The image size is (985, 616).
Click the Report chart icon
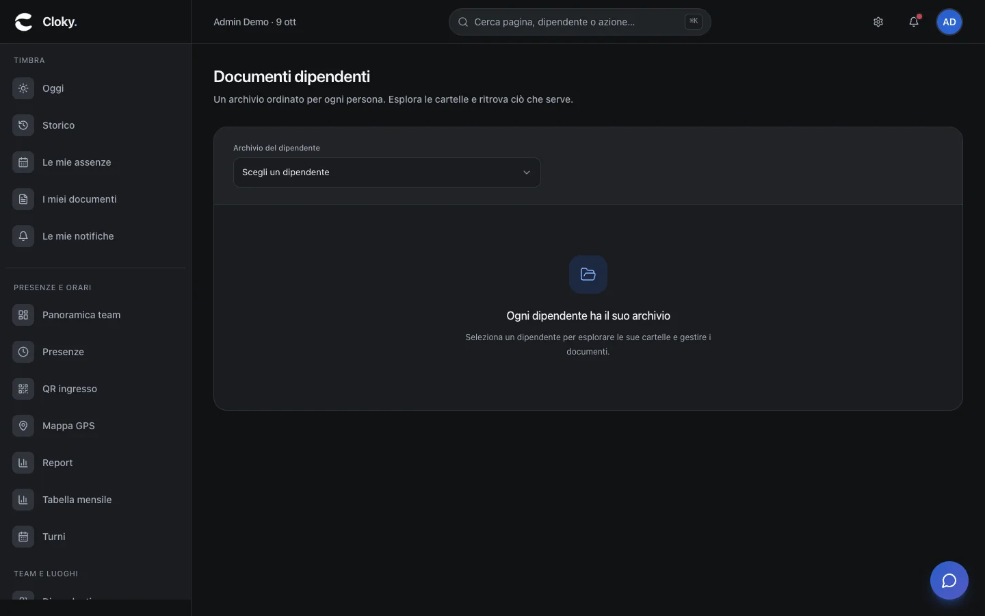(23, 463)
